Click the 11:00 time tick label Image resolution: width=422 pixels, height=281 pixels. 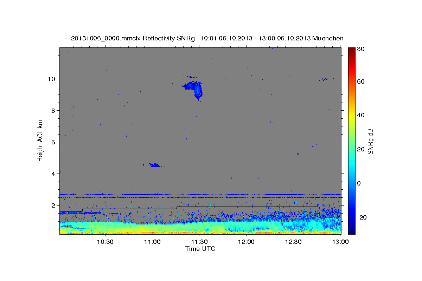tap(152, 242)
